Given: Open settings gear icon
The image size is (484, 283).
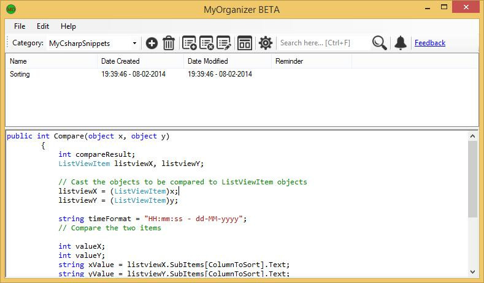Looking at the screenshot, I should pyautogui.click(x=266, y=43).
